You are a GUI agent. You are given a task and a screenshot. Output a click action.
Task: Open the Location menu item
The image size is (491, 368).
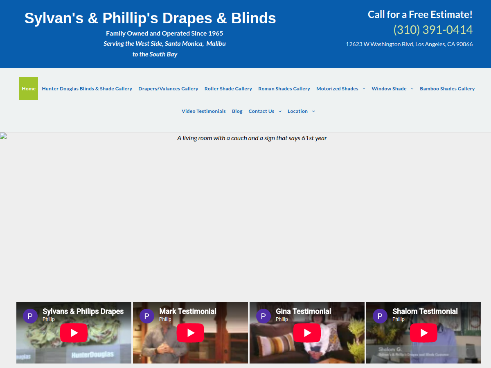point(297,111)
